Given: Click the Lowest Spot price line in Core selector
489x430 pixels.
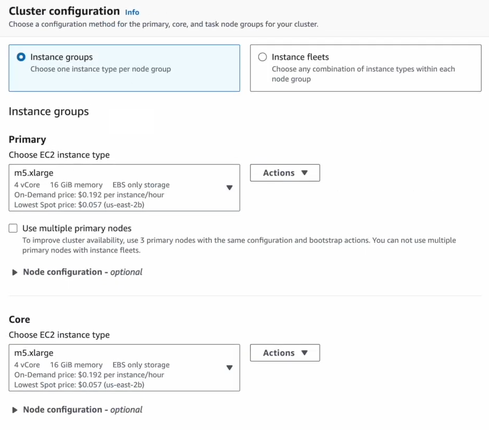Looking at the screenshot, I should (x=79, y=385).
